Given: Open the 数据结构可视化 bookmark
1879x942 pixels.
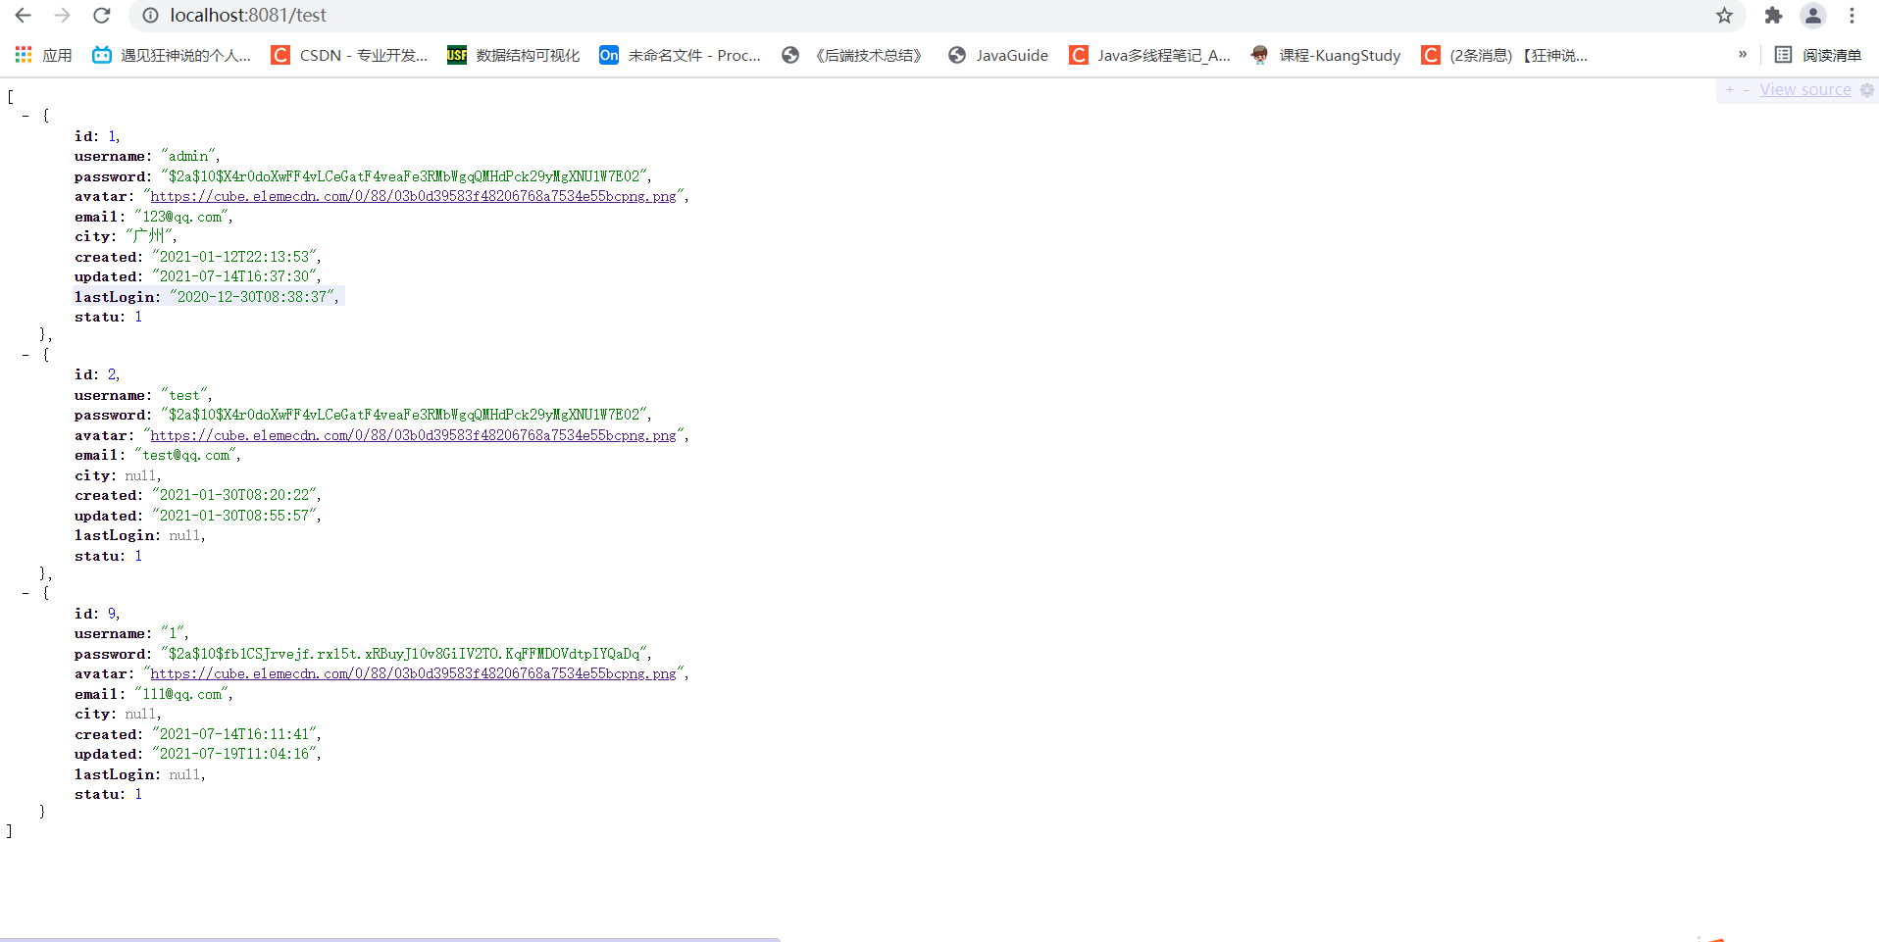Looking at the screenshot, I should pos(513,55).
